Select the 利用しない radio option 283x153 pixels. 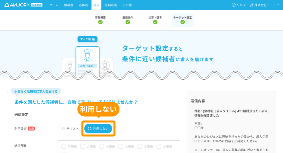(98, 129)
